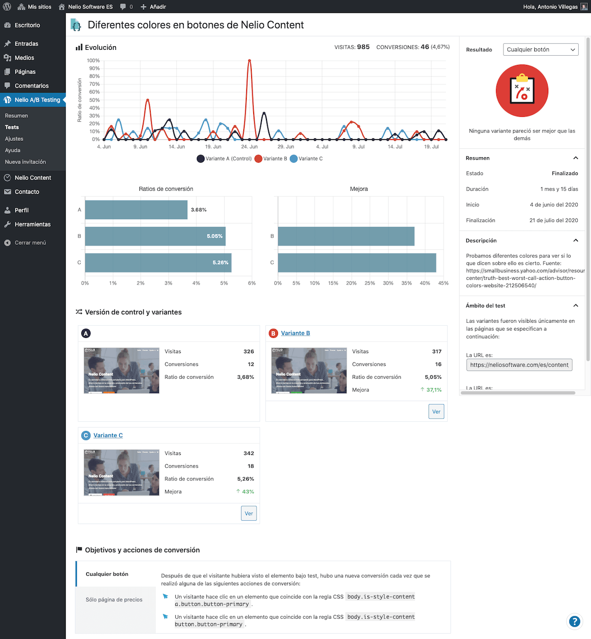
Task: Open the WordPress logo menu
Action: tap(7, 7)
